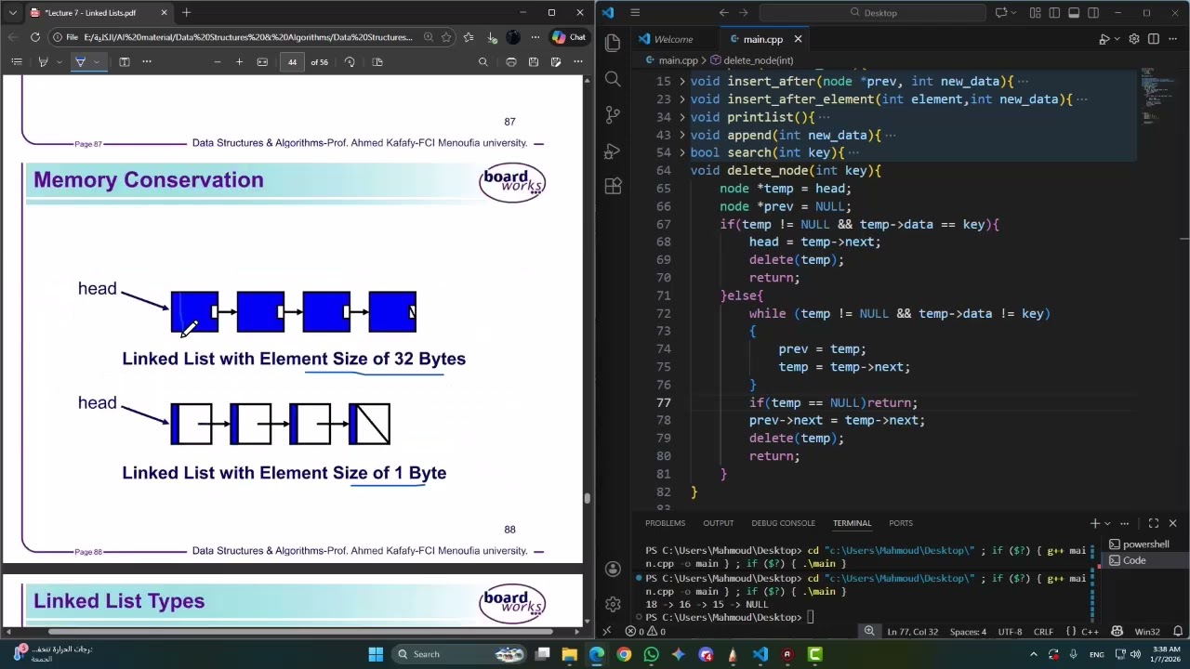This screenshot has height=669, width=1190.
Task: Open VS Code Manage gear icon
Action: click(x=613, y=604)
